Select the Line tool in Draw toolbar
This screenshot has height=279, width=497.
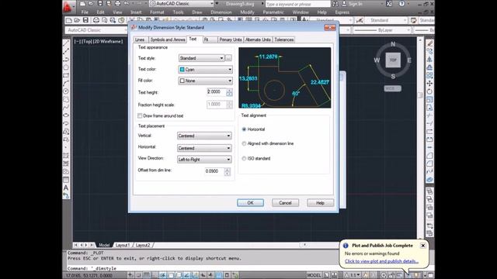click(66, 43)
